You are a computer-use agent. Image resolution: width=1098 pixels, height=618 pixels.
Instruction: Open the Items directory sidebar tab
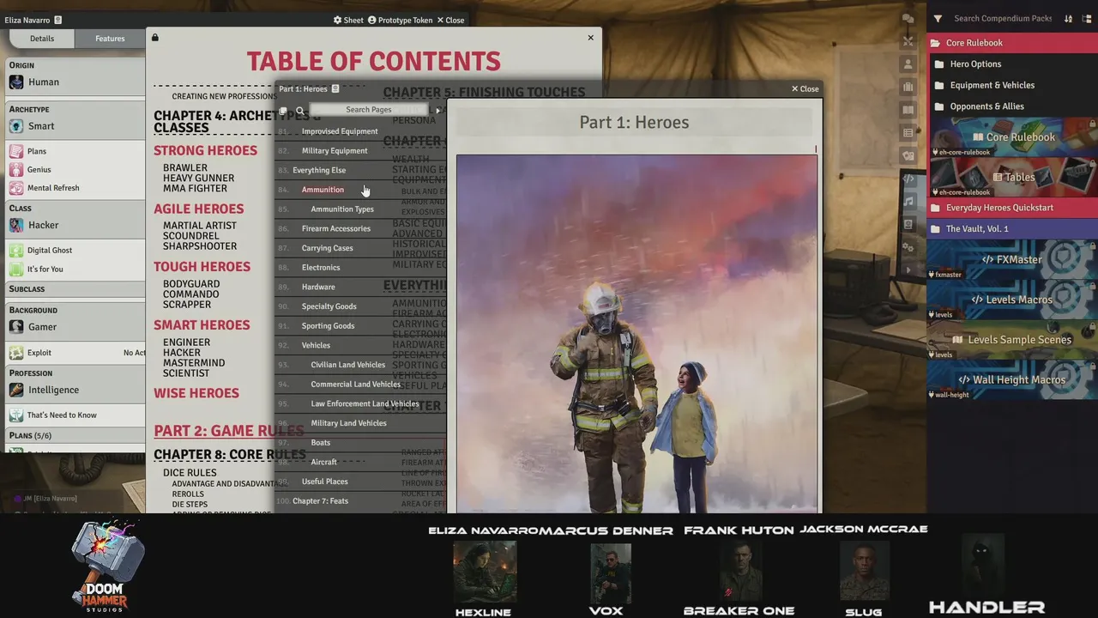908,87
